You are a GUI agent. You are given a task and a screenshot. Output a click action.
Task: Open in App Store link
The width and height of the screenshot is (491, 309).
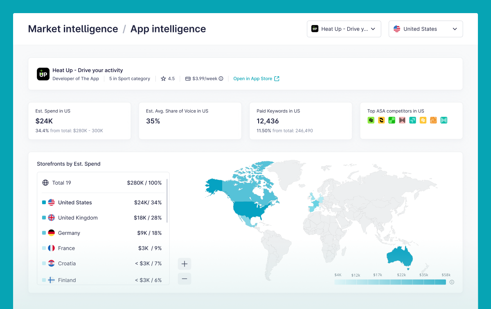click(x=256, y=79)
